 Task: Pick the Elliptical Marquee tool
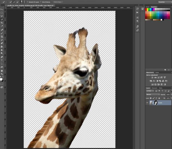[x=2, y=13]
